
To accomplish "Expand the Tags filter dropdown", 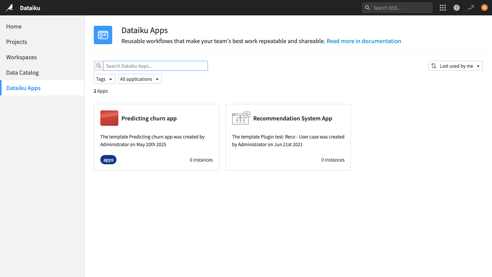I will coord(105,79).
